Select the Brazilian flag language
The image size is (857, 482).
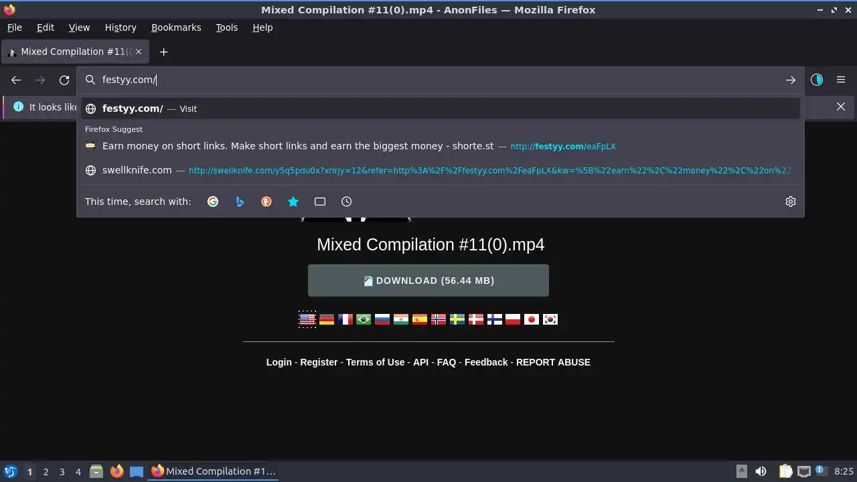364,319
